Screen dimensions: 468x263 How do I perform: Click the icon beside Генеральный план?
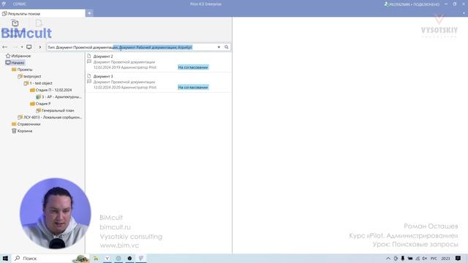click(x=38, y=110)
